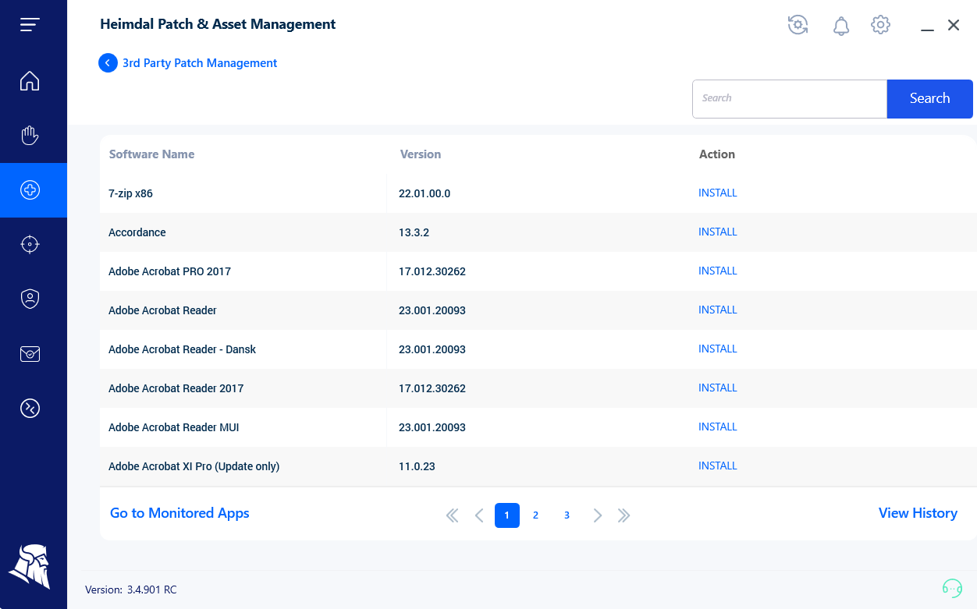Click version 23.001.20093 for Reader MUI
The image size is (977, 609).
point(432,427)
